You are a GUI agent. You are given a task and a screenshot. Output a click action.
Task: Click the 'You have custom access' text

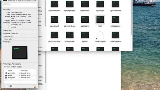pyautogui.click(x=13, y=67)
